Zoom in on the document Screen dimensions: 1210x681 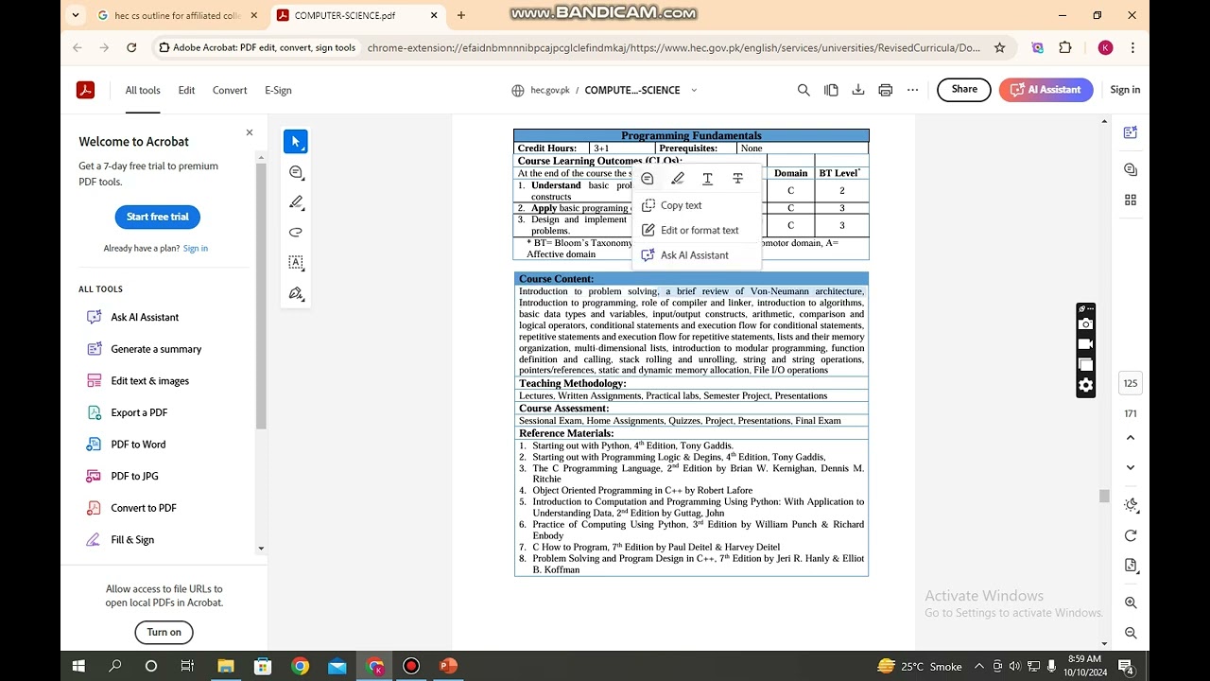pyautogui.click(x=1131, y=602)
